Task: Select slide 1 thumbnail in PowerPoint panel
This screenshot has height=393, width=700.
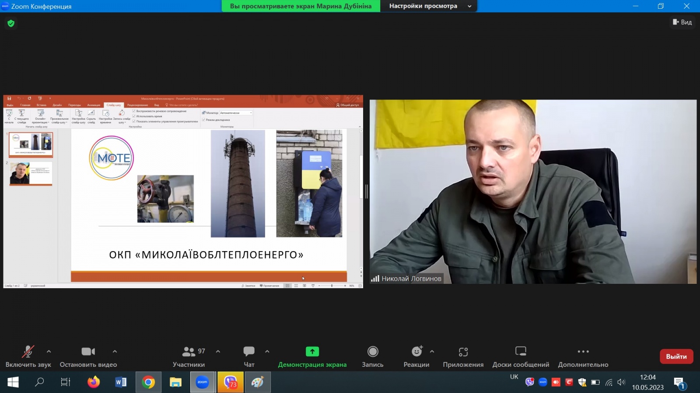Action: pos(31,145)
